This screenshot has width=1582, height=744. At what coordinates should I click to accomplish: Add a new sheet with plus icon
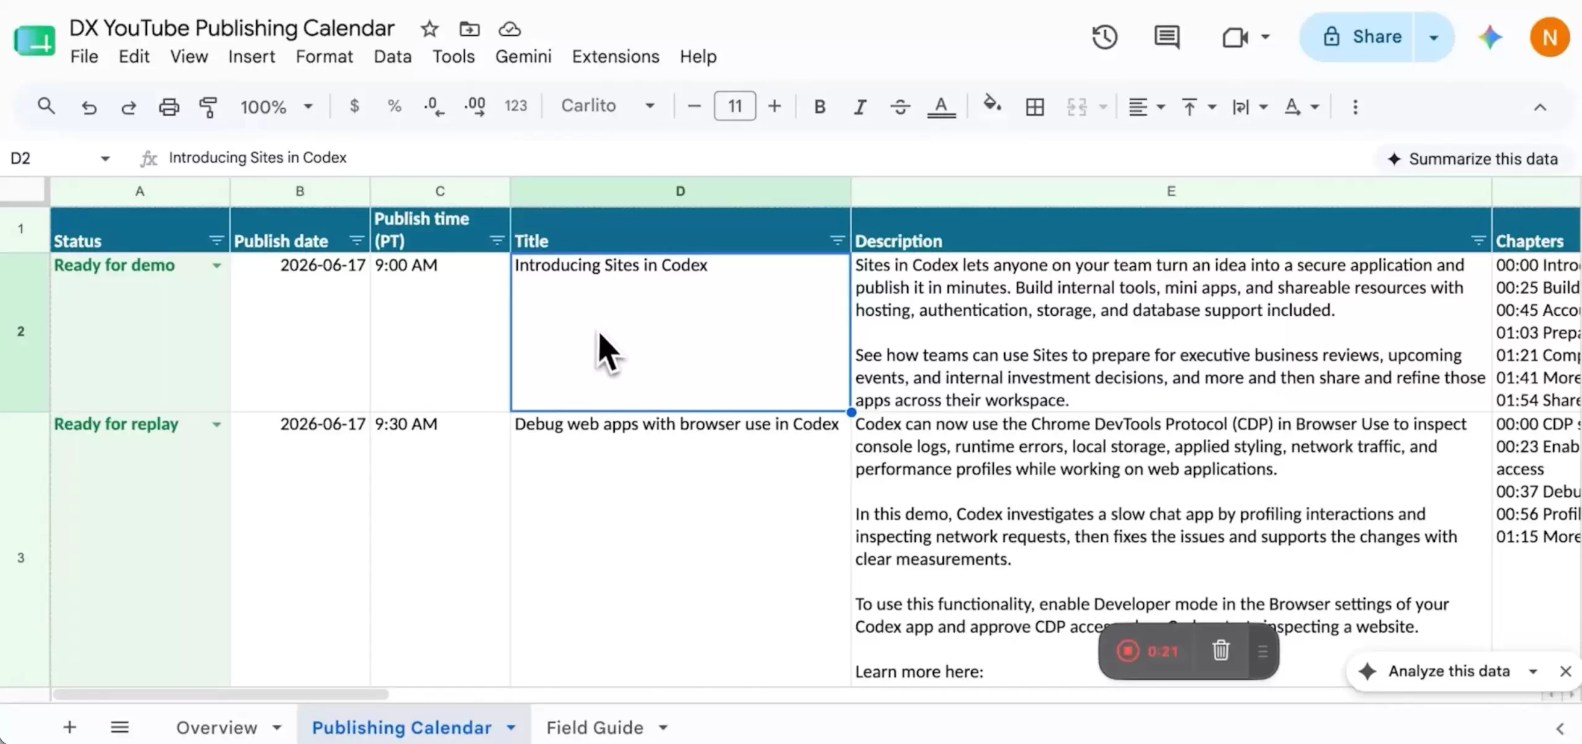point(70,727)
